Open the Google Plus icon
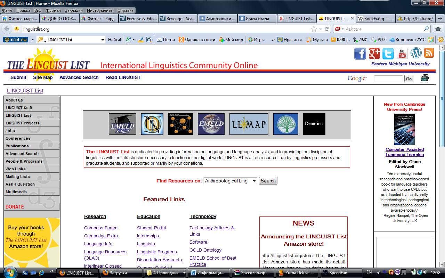 tap(374, 54)
